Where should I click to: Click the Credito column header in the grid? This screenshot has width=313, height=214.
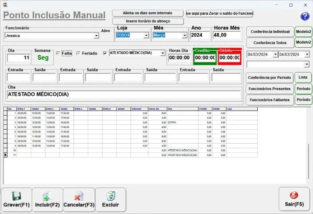(x=205, y=109)
